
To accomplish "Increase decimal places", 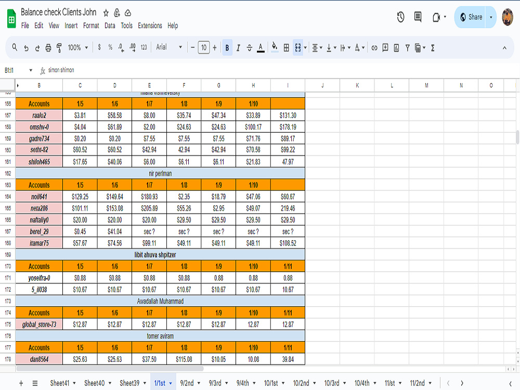I will tap(132, 48).
